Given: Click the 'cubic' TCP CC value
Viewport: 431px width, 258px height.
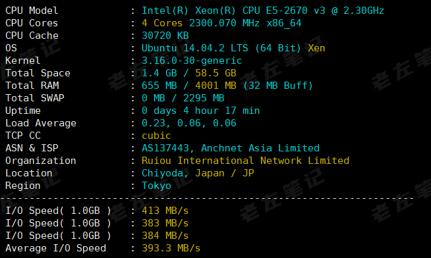Looking at the screenshot, I should click(156, 136).
